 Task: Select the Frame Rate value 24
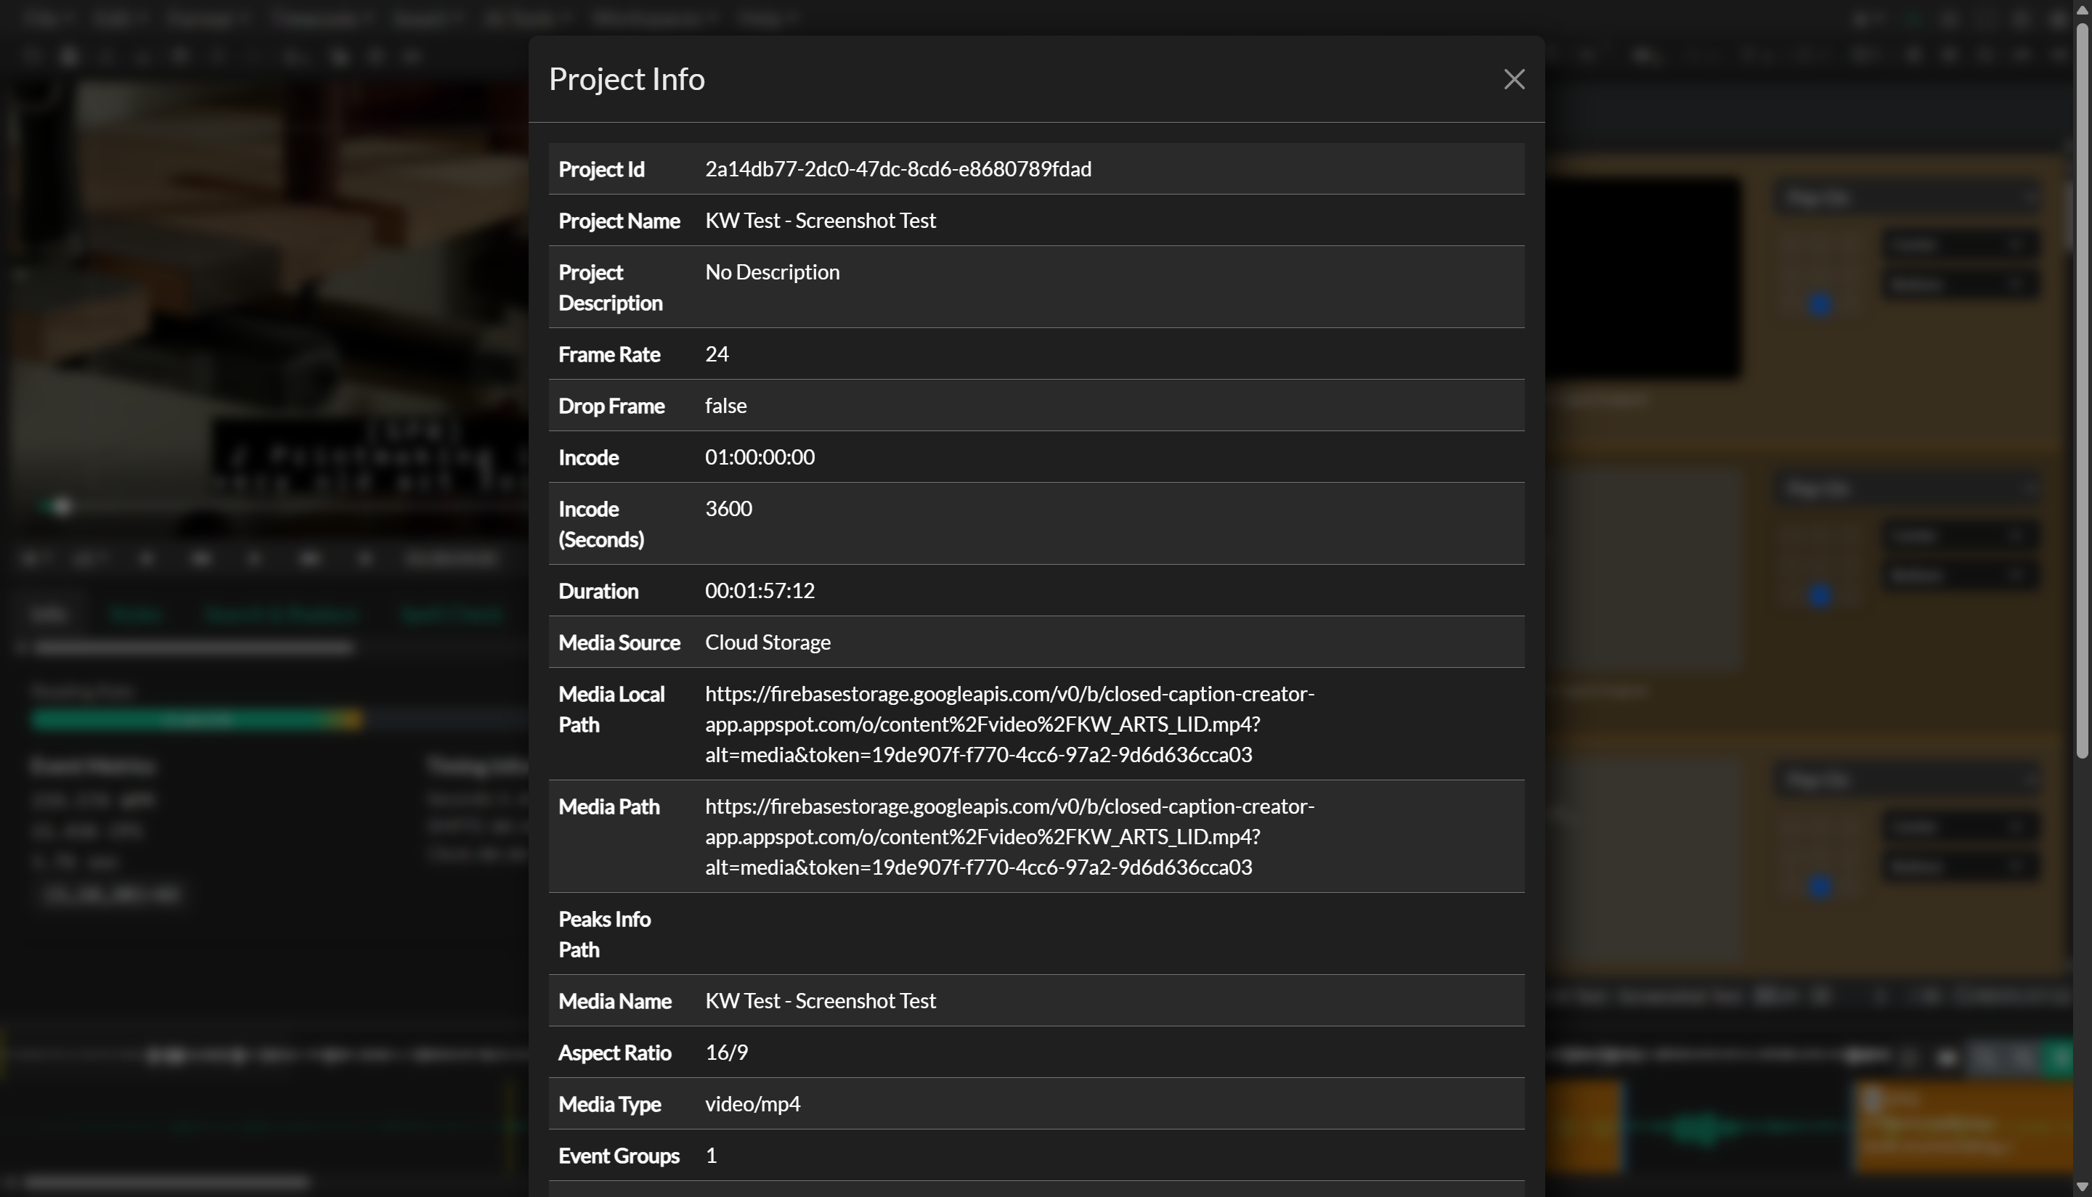(716, 354)
